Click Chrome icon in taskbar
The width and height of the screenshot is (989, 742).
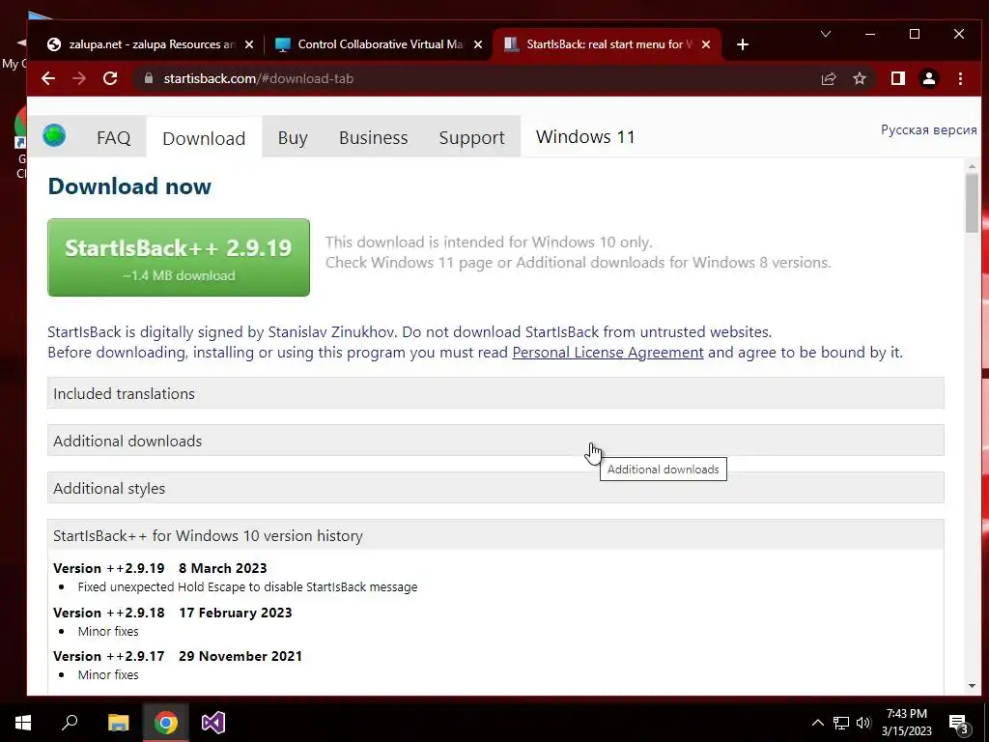[166, 723]
